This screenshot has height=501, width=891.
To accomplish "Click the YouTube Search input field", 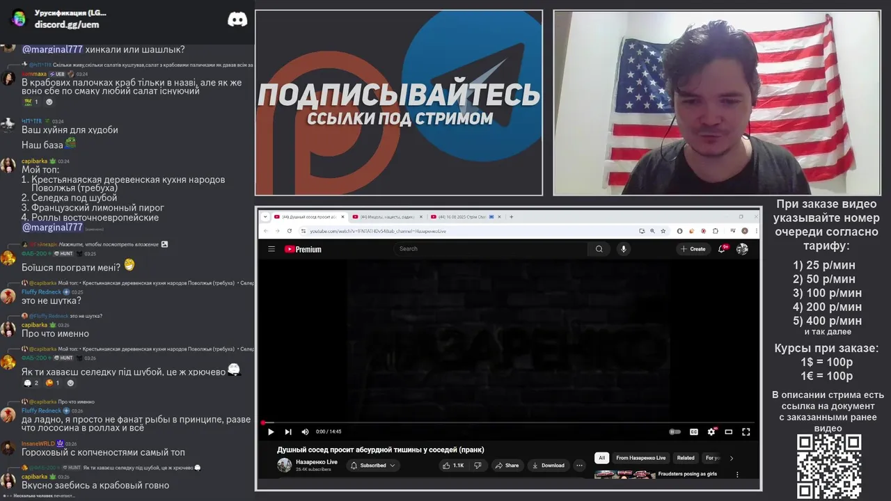I will coord(491,249).
